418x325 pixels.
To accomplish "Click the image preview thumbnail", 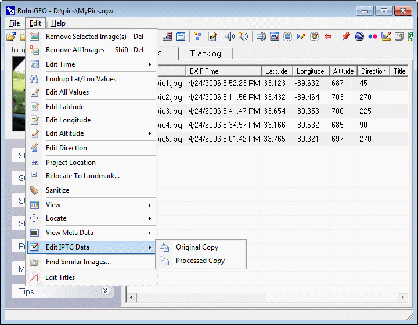I will [19, 94].
